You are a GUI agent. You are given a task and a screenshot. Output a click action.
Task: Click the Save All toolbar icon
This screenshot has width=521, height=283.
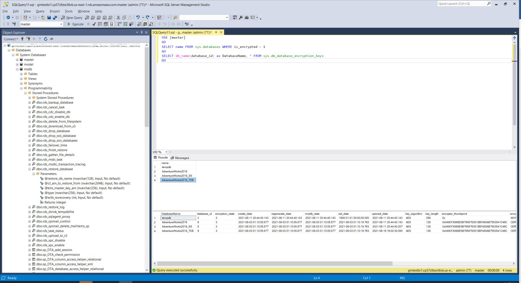coord(55,18)
